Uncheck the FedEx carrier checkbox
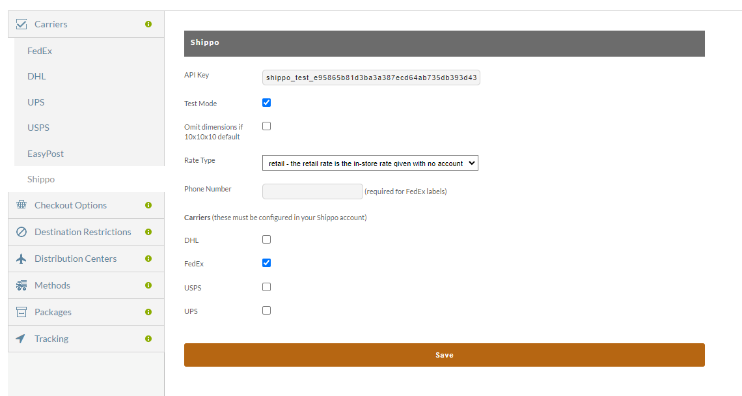The width and height of the screenshot is (742, 396). click(266, 263)
